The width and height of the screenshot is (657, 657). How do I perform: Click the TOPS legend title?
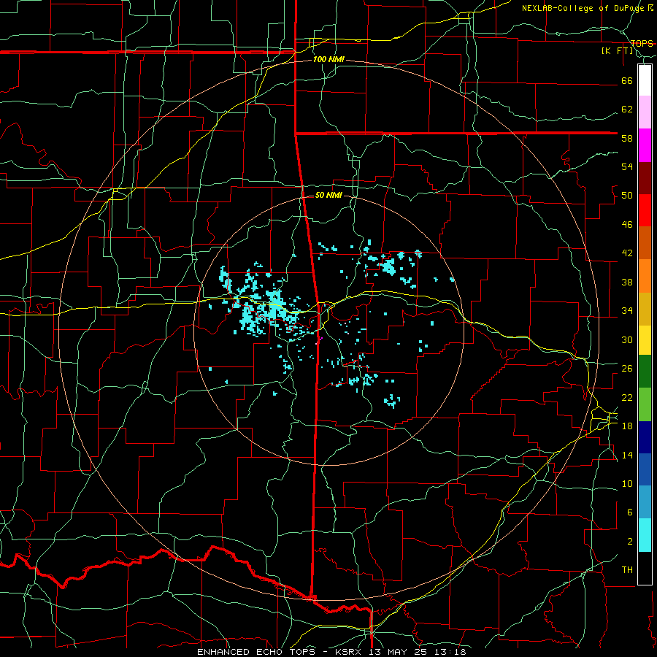(x=642, y=43)
